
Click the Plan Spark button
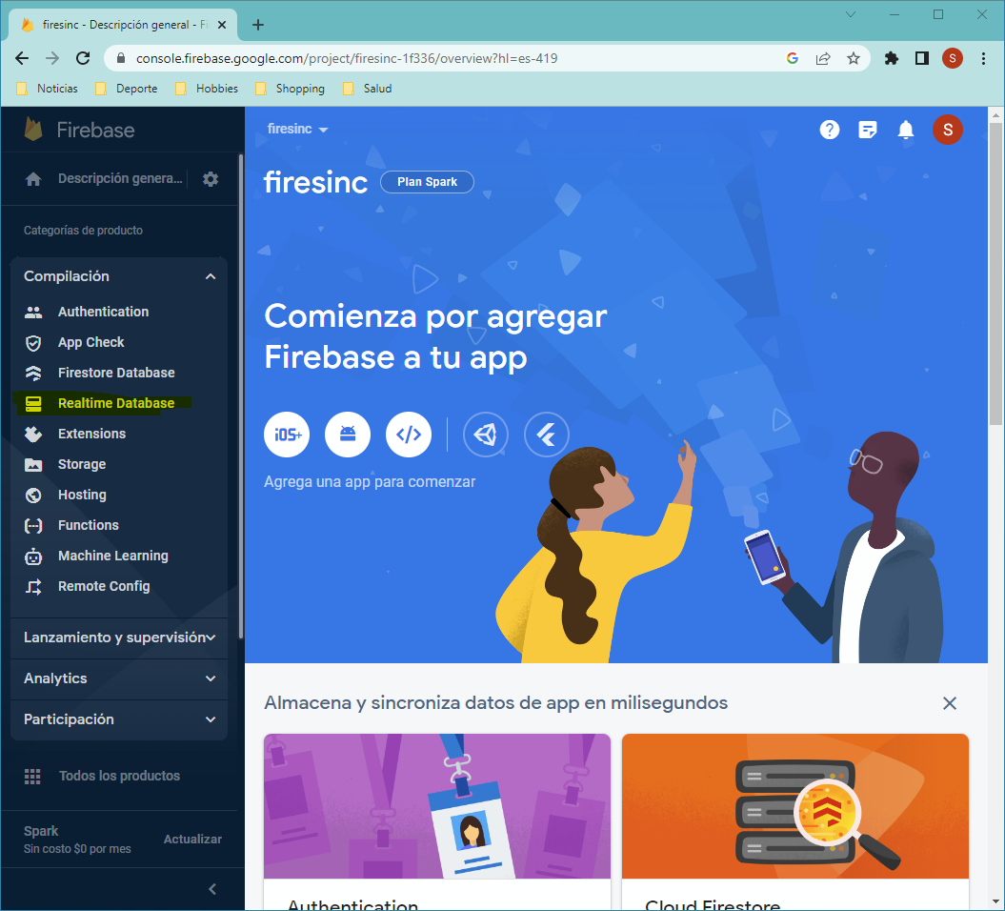click(427, 182)
